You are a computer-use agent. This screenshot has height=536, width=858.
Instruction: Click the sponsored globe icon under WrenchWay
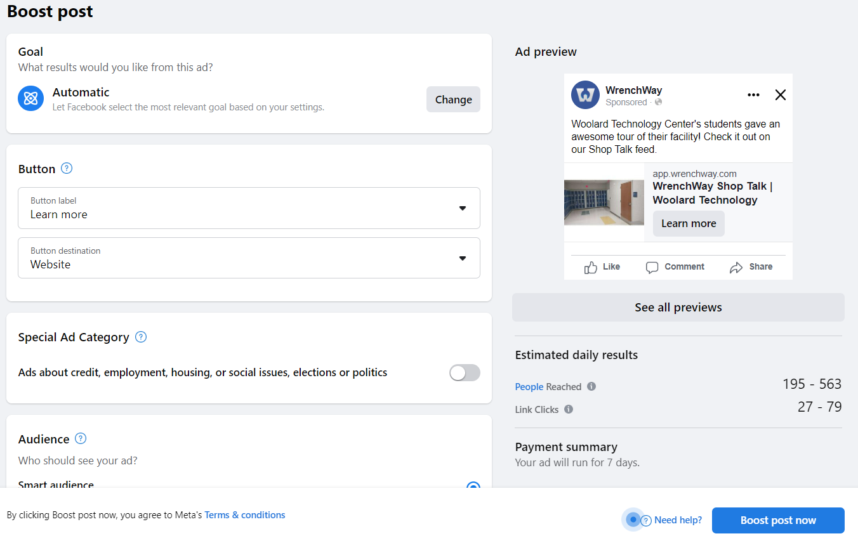coord(658,102)
